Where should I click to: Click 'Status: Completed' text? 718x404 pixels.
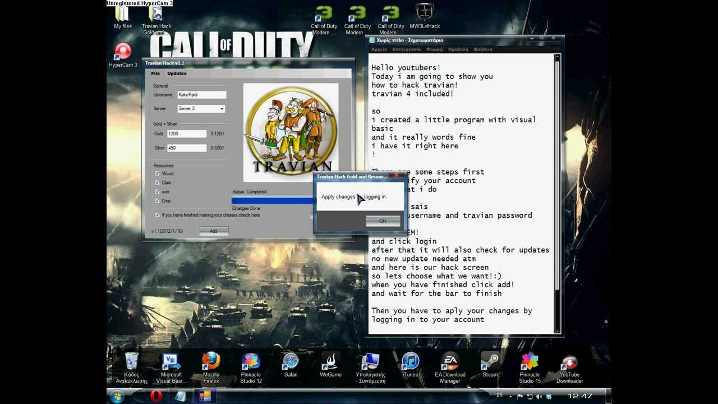click(250, 192)
